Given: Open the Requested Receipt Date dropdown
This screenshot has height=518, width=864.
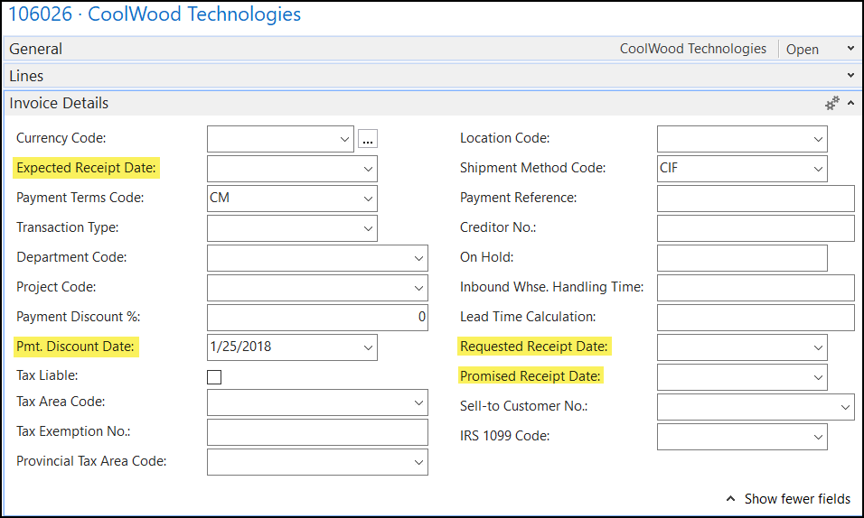Looking at the screenshot, I should (818, 347).
